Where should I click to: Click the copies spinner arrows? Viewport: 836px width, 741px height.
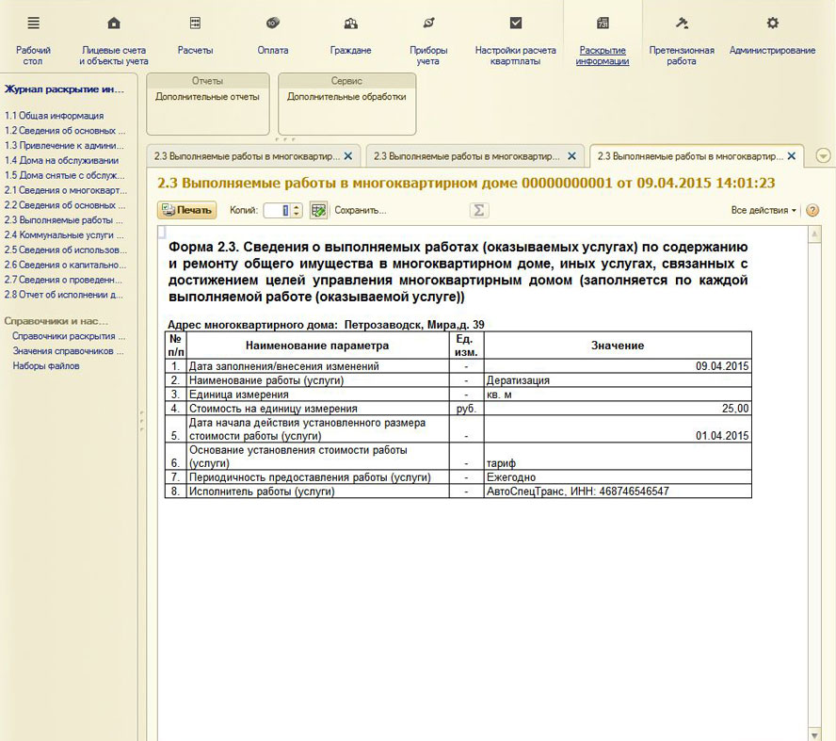pyautogui.click(x=297, y=210)
